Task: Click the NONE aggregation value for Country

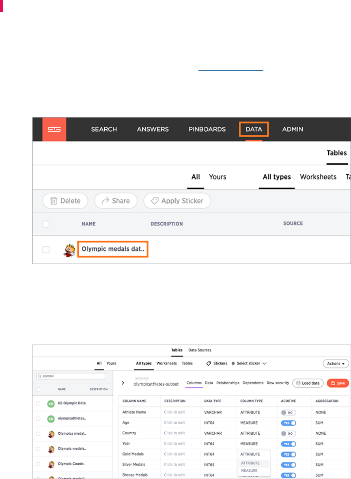Action: (321, 433)
